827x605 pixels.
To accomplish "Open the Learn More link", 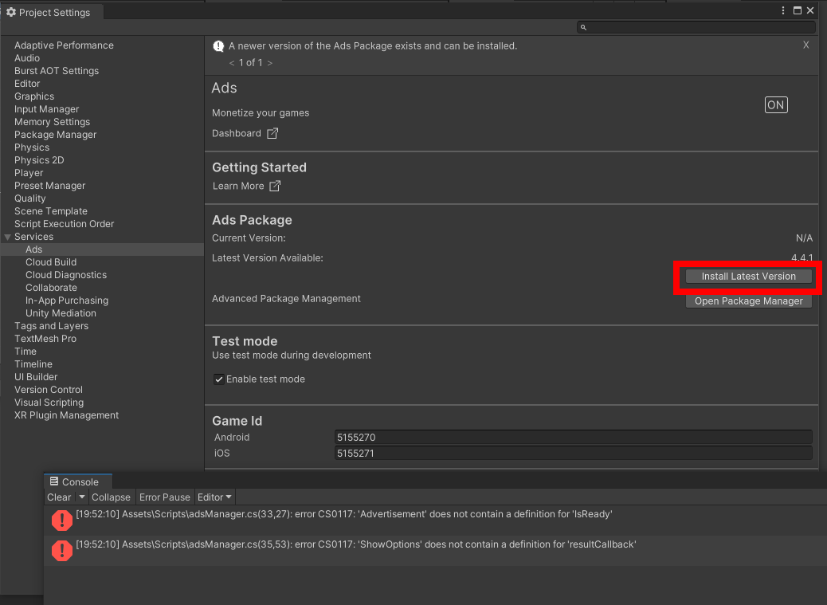I will click(x=238, y=186).
